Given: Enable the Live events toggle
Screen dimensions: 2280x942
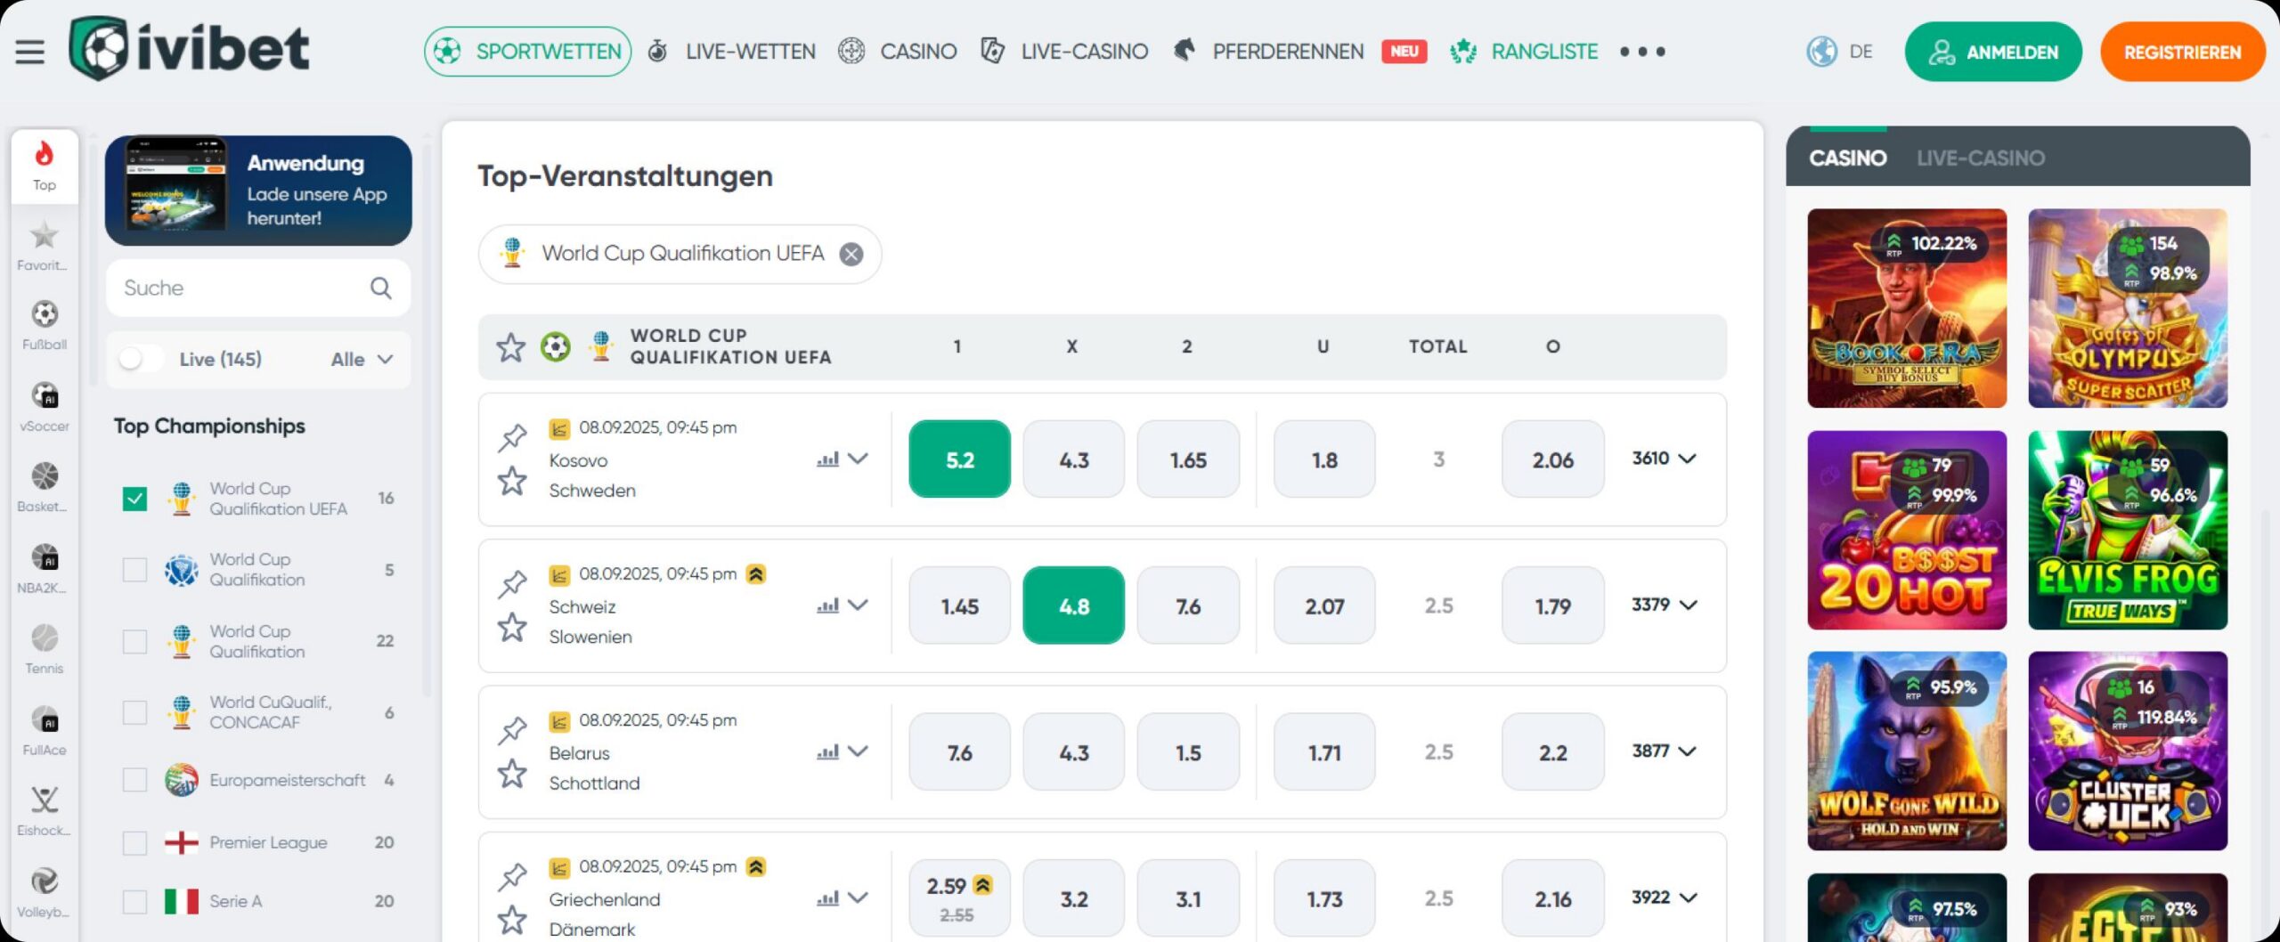Looking at the screenshot, I should click(139, 359).
